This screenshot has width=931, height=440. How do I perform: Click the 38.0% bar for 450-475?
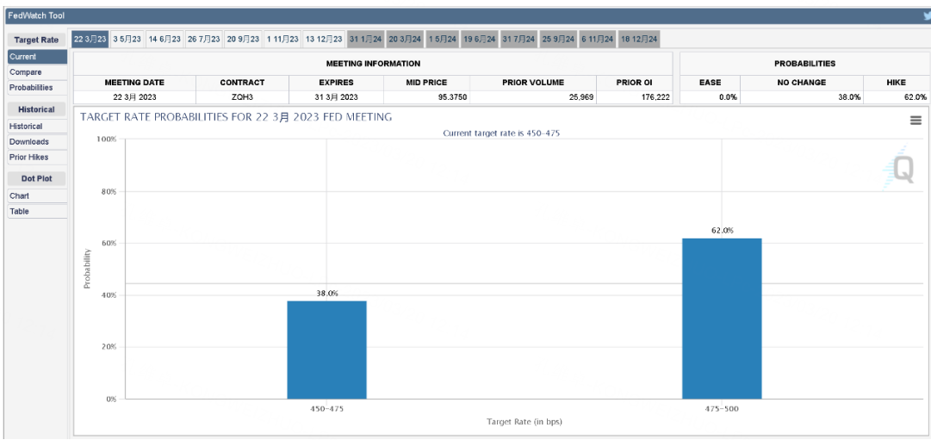326,350
